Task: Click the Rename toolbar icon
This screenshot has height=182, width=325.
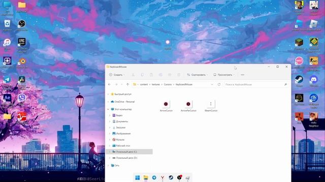Action: (x=160, y=75)
